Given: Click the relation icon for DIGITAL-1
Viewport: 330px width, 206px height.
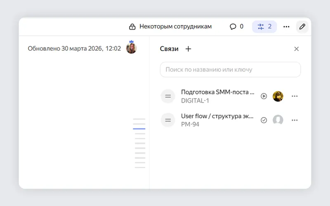Looking at the screenshot, I should click(168, 96).
